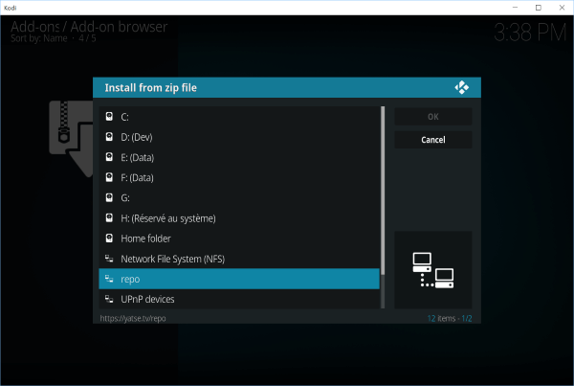Click the network icon beside UPnP devices
574x386 pixels.
[x=109, y=300]
